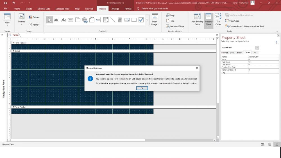Click OK in the Microsoft Access dialog
This screenshot has height=158, width=281.
coord(142,88)
